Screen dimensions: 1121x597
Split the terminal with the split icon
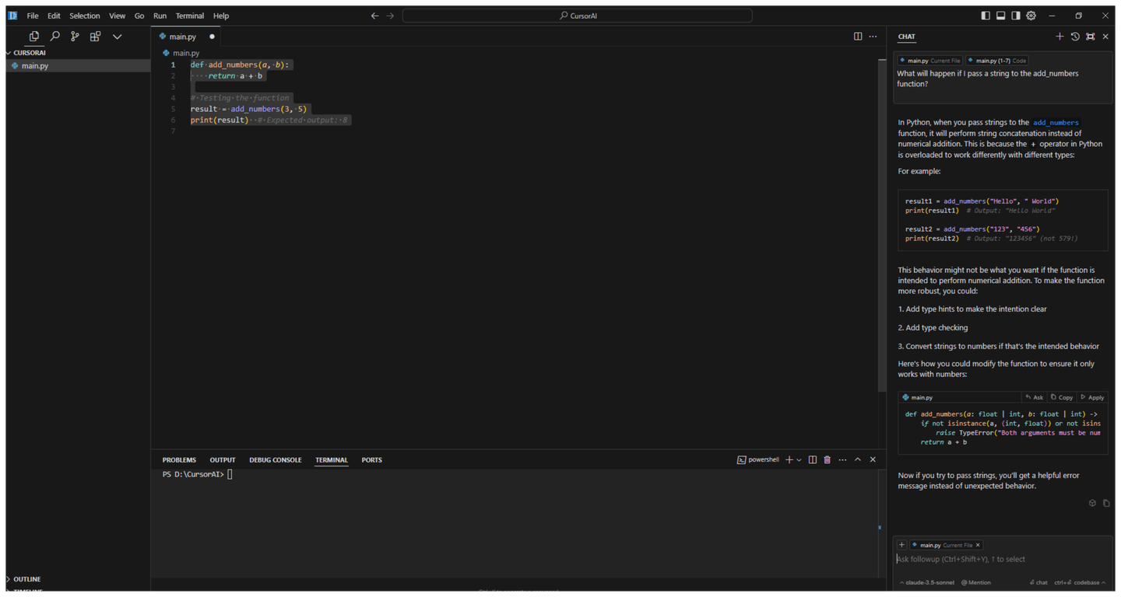coord(812,459)
